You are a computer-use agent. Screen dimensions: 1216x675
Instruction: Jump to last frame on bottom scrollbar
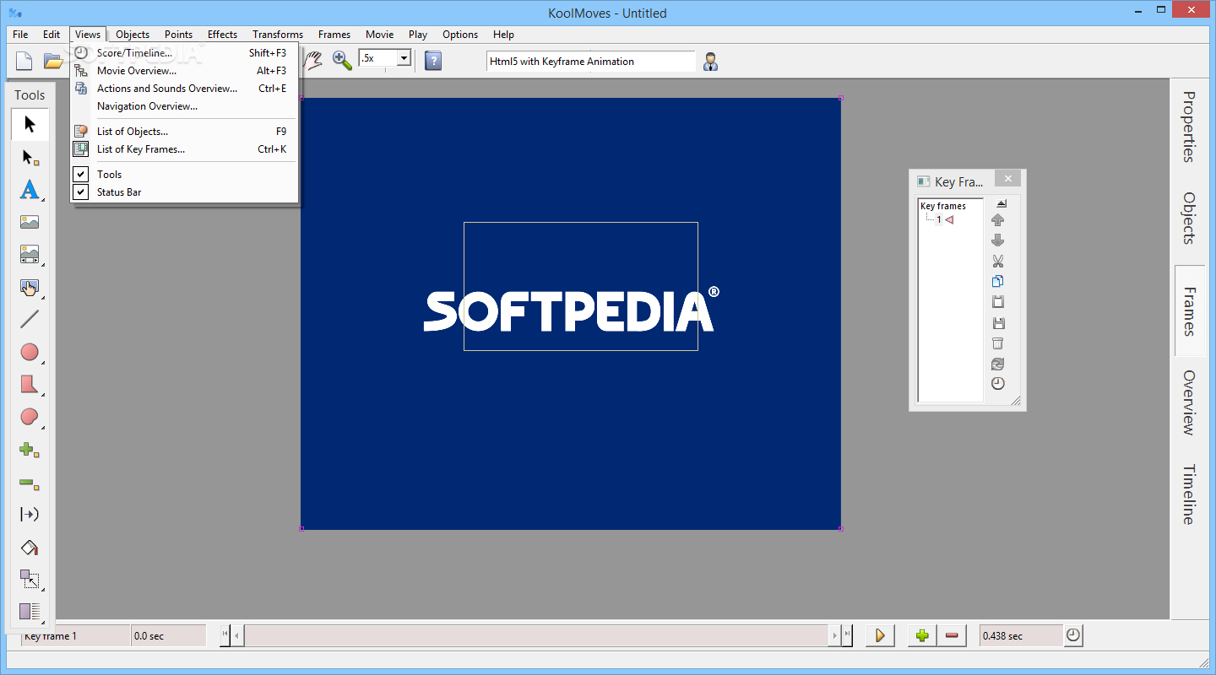pyautogui.click(x=847, y=635)
